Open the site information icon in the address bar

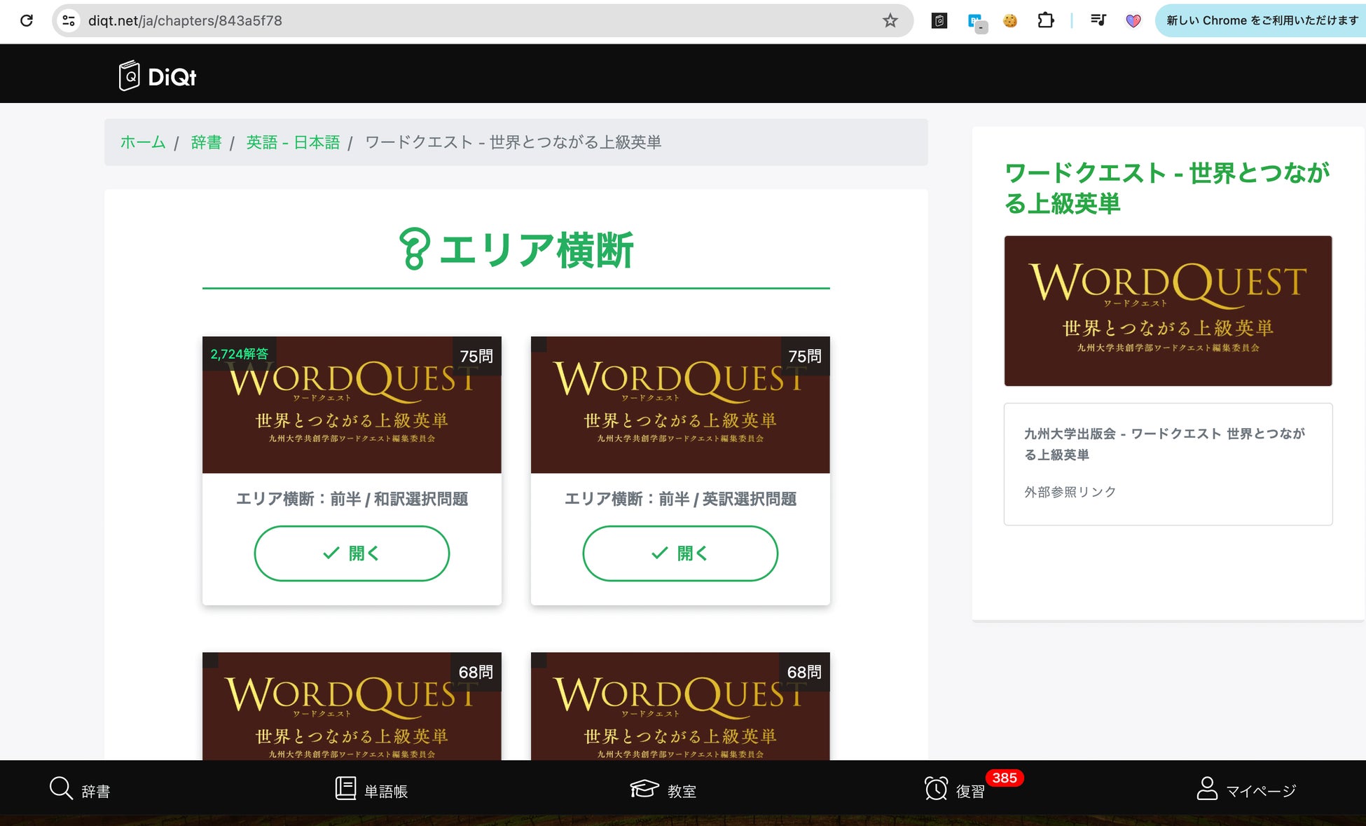tap(69, 20)
